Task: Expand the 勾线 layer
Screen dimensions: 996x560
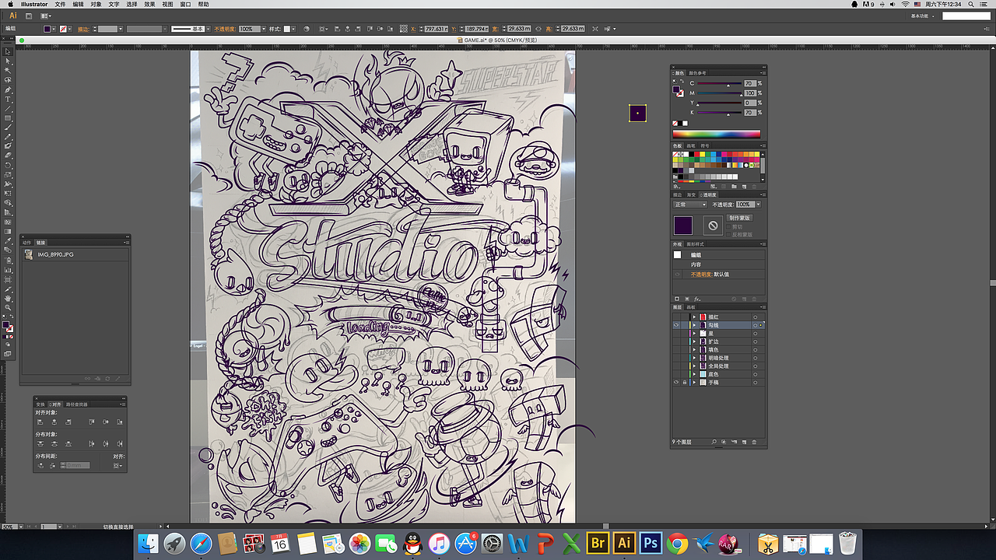Action: pyautogui.click(x=694, y=325)
